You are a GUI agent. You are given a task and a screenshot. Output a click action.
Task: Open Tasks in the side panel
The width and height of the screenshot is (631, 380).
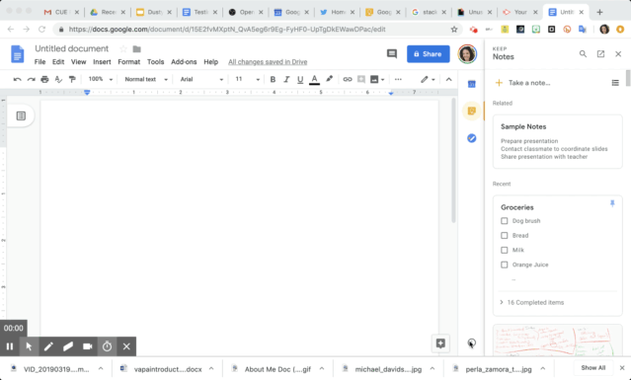click(x=472, y=138)
